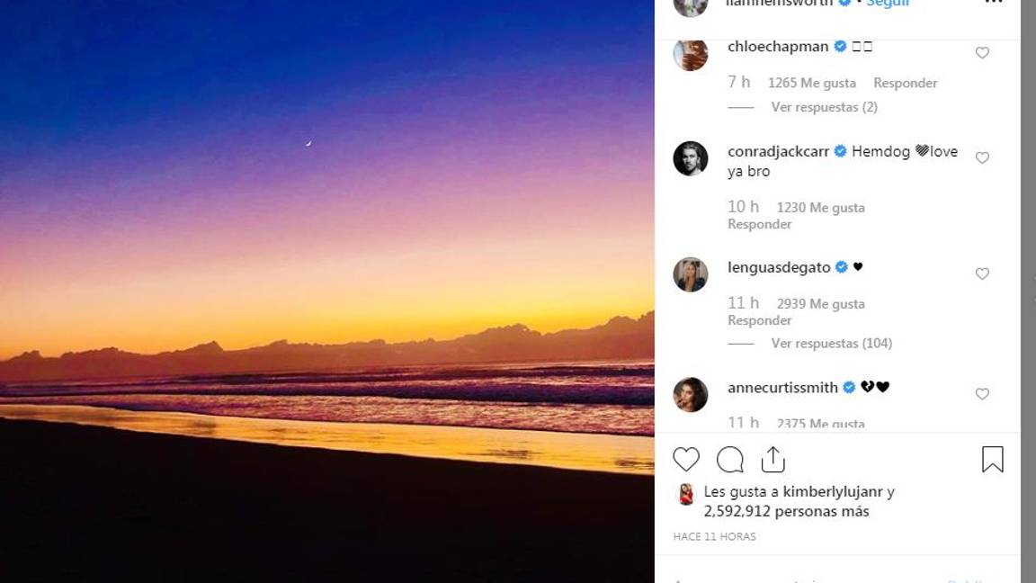
Task: Open the annecurtissmith username link
Action: pos(782,388)
